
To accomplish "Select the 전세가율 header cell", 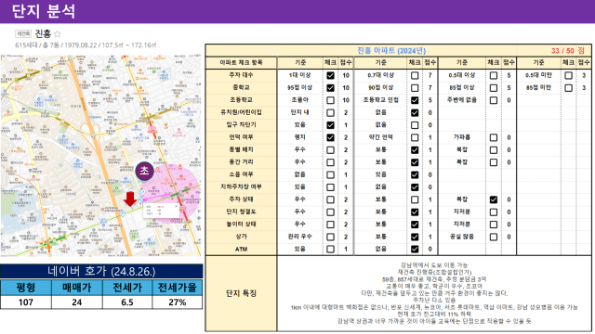I will click(x=178, y=288).
